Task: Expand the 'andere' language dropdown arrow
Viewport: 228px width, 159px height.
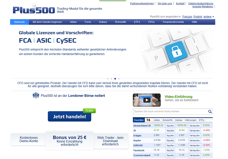Action: coord(213,17)
